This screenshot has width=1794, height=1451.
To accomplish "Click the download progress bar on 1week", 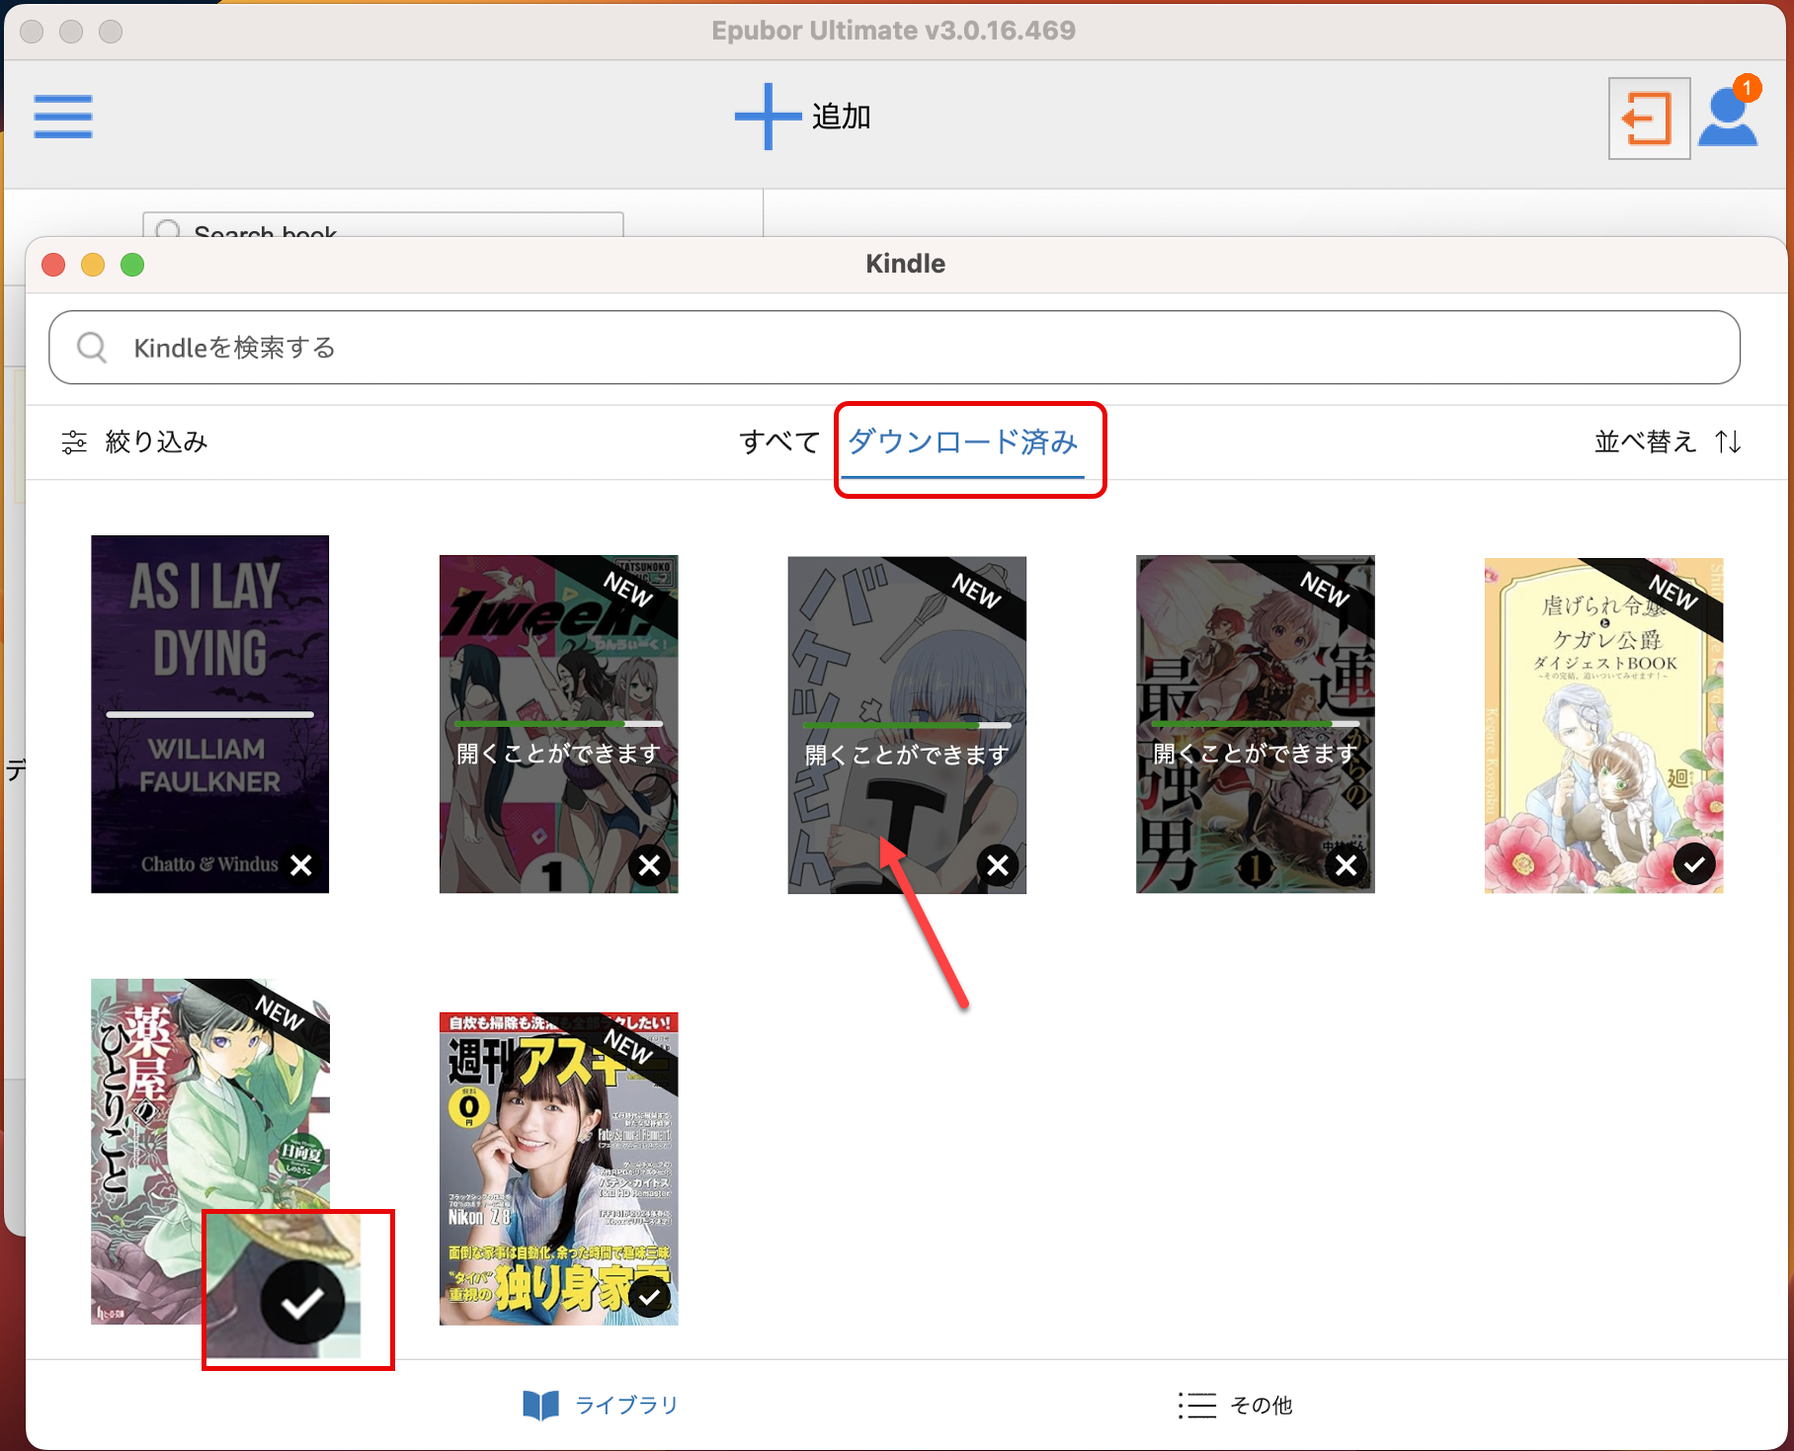I will coord(558,724).
